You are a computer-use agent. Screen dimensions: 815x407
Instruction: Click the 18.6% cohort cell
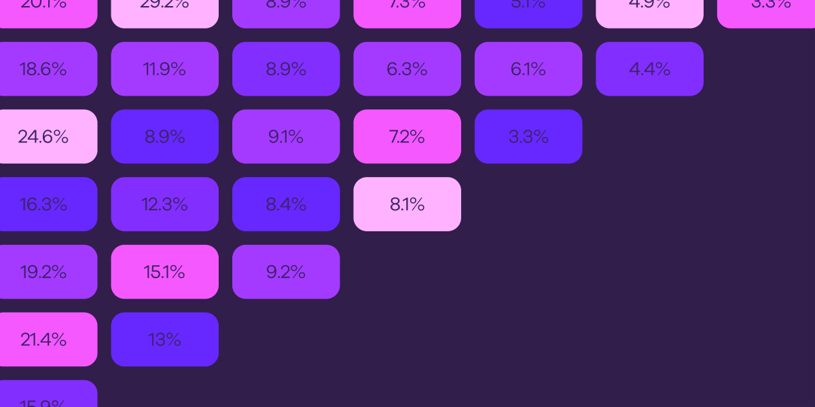tap(43, 69)
